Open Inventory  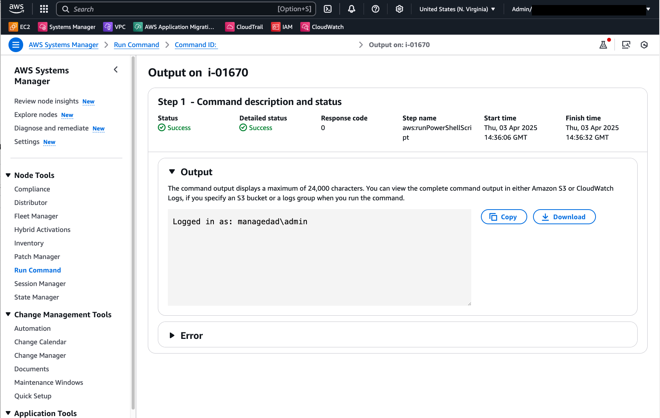29,243
